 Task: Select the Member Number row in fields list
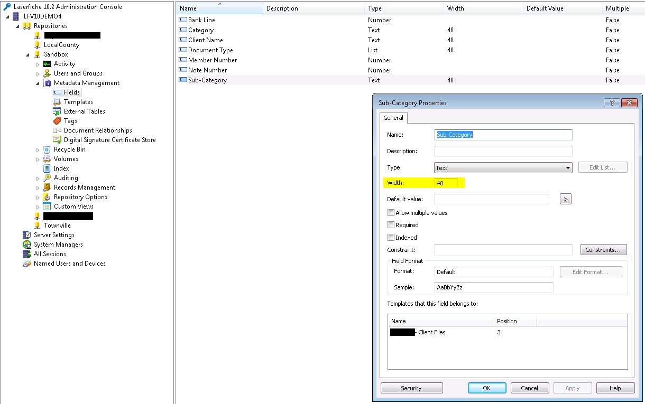pyautogui.click(x=410, y=60)
